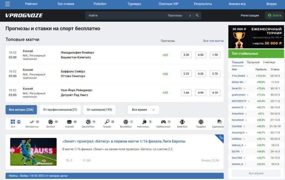Click odds 1.66 for Нью-Йорк Рейнджерс match
Screen dimensions: 285x180
(x=186, y=93)
